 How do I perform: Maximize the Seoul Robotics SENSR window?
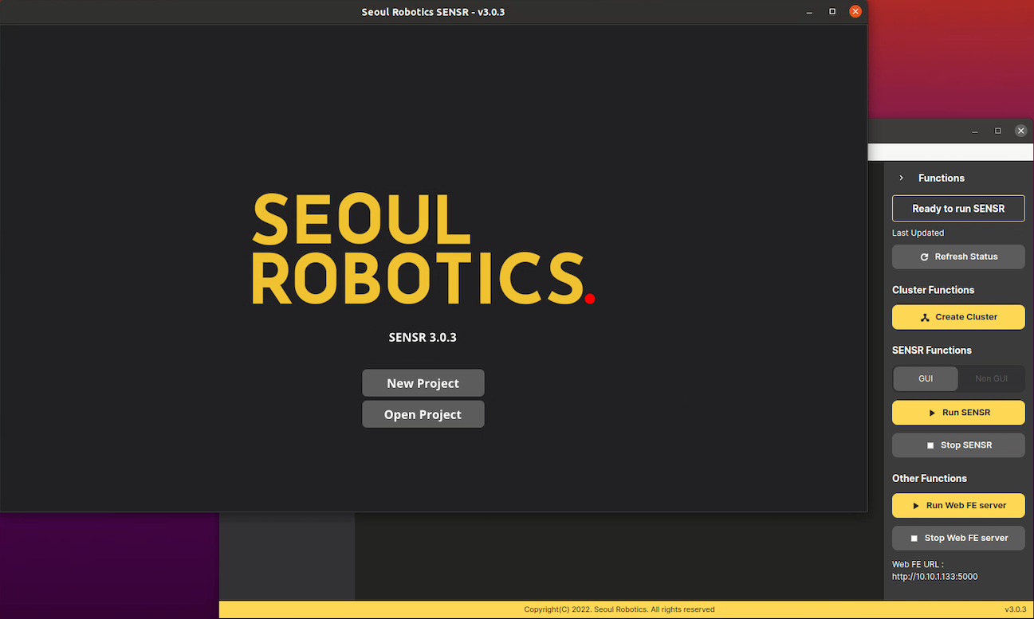(832, 12)
